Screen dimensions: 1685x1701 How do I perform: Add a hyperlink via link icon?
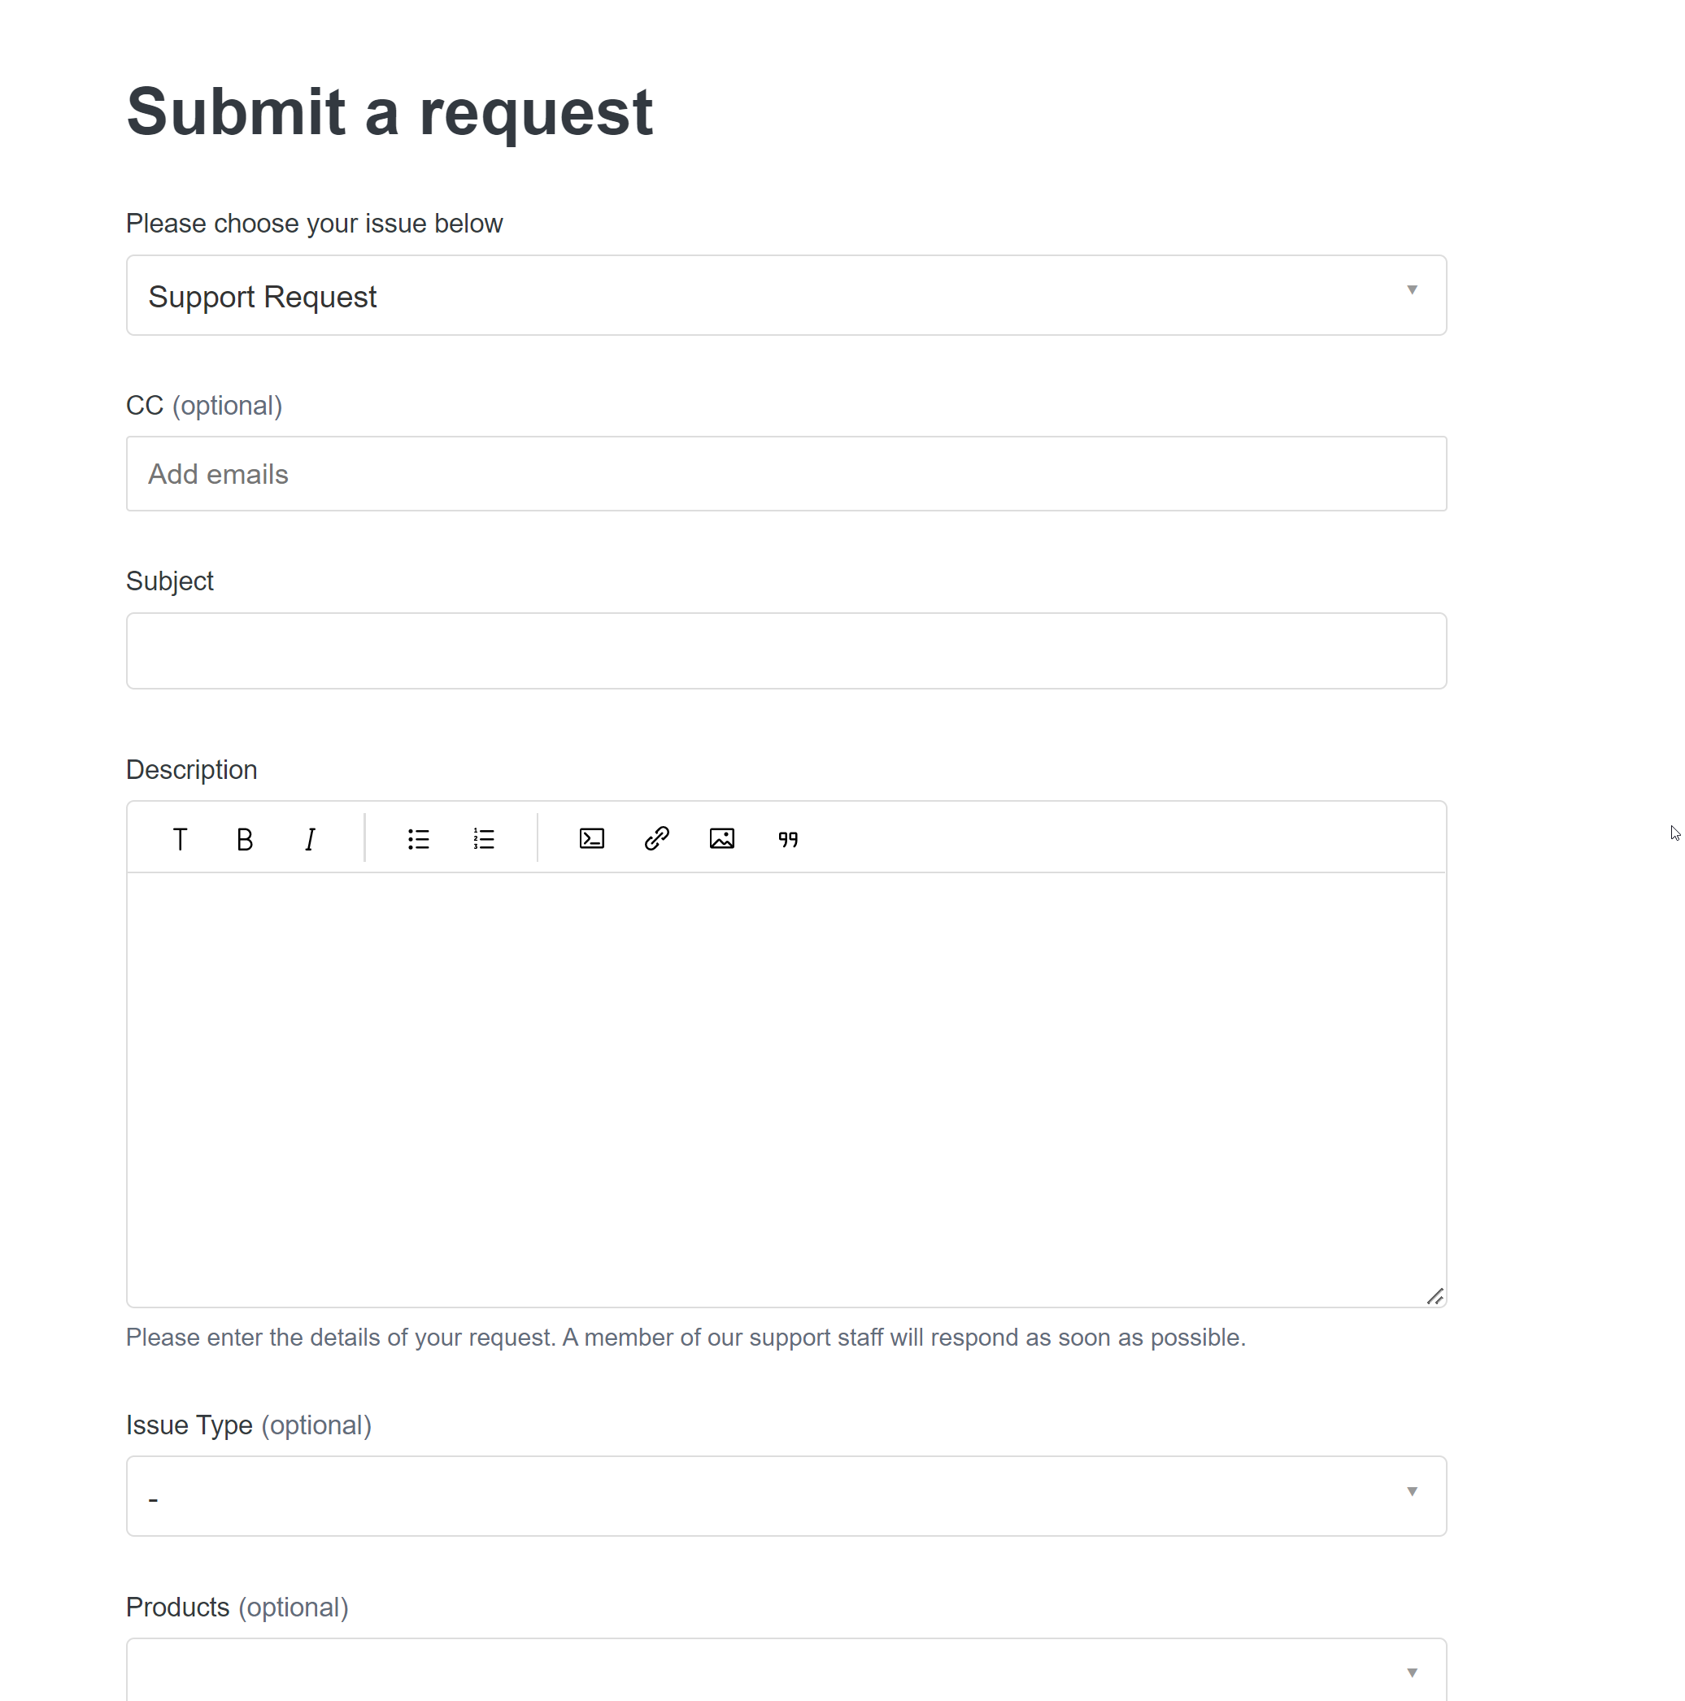coord(657,839)
